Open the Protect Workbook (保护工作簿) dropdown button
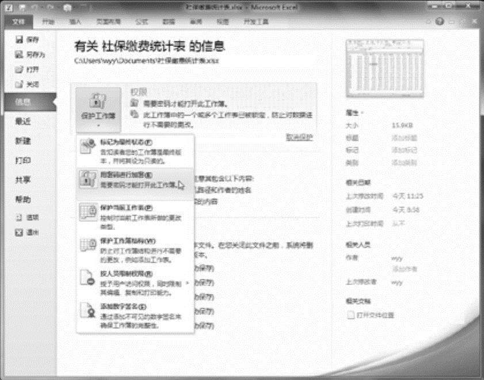This screenshot has height=380, width=484. pyautogui.click(x=98, y=110)
